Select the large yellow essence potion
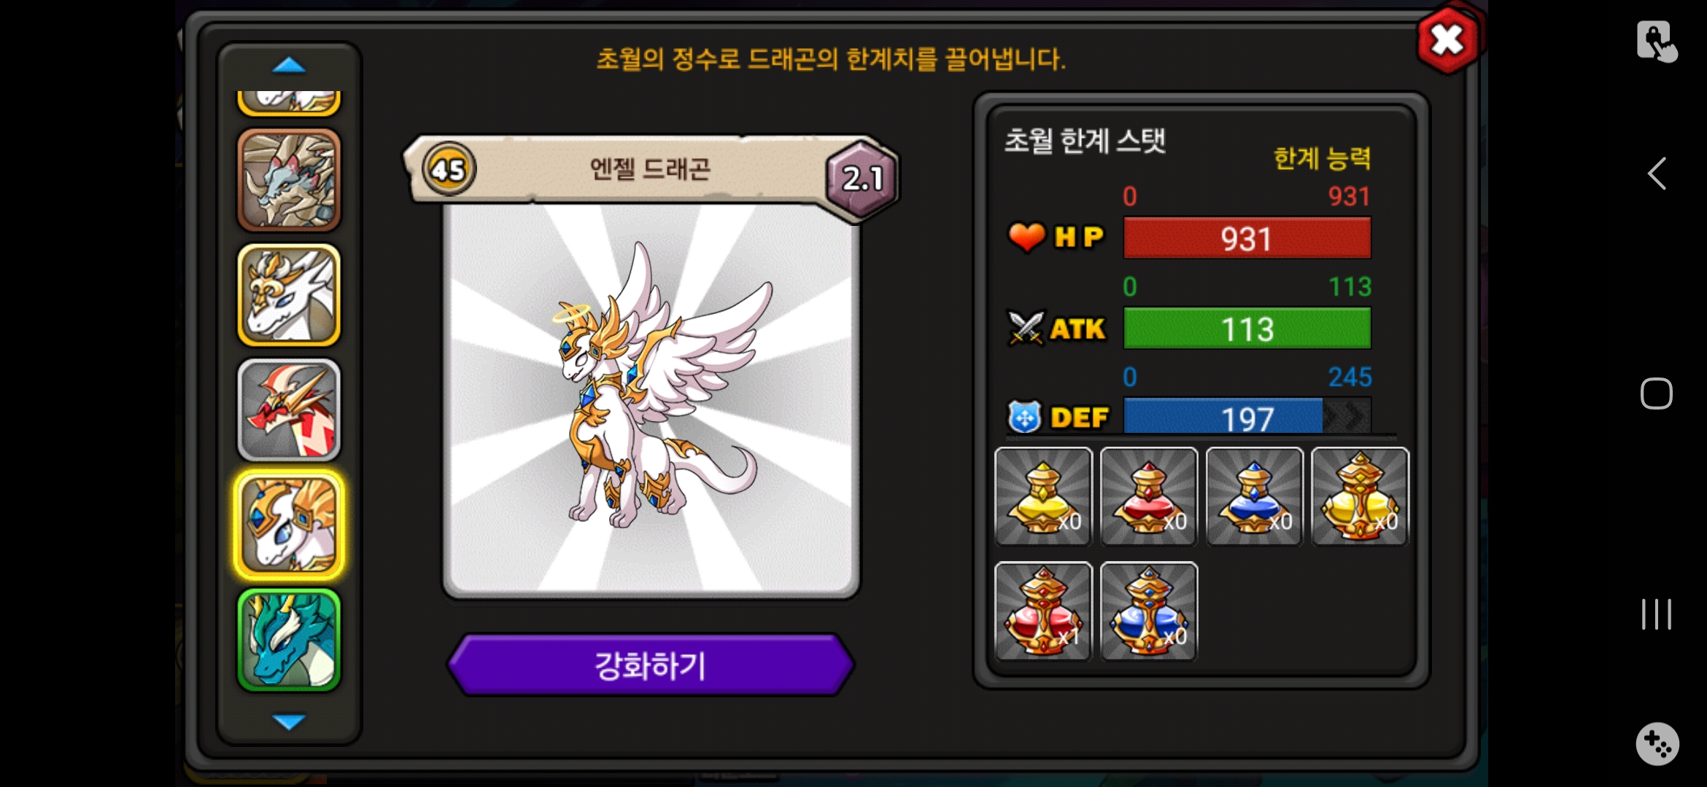The image size is (1707, 787). pyautogui.click(x=1360, y=496)
